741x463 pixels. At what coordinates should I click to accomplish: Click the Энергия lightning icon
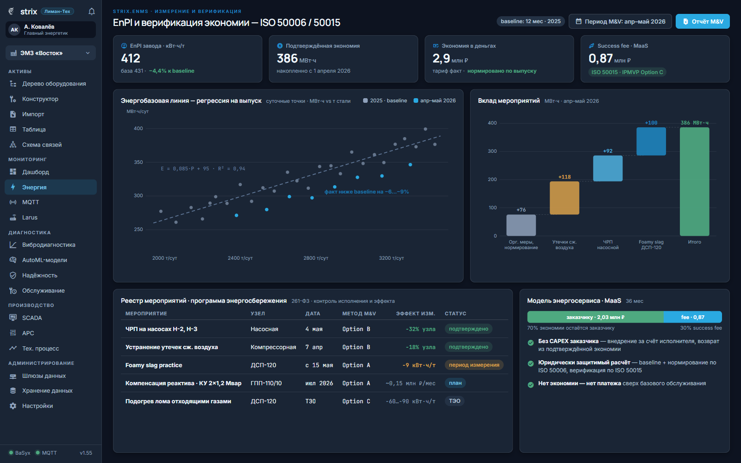[x=13, y=187]
